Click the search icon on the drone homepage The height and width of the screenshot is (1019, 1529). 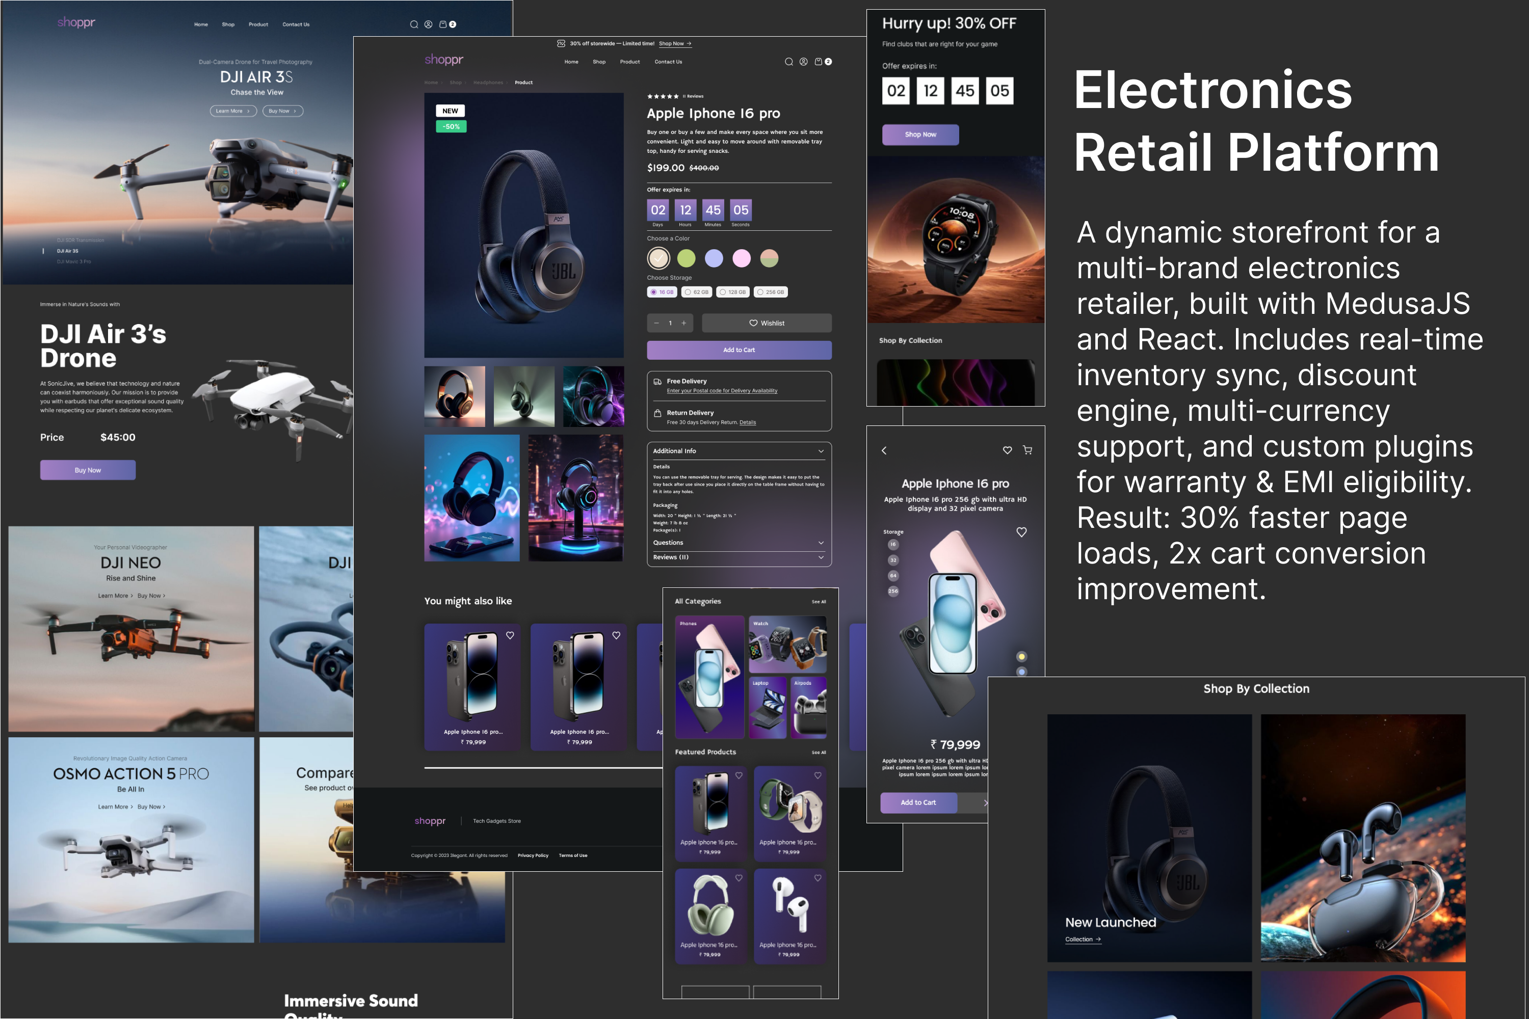tap(413, 24)
